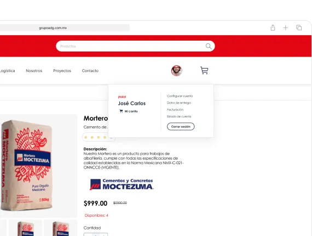This screenshot has height=236, width=312.
Task: Open the Logística menu item
Action: tap(7, 71)
